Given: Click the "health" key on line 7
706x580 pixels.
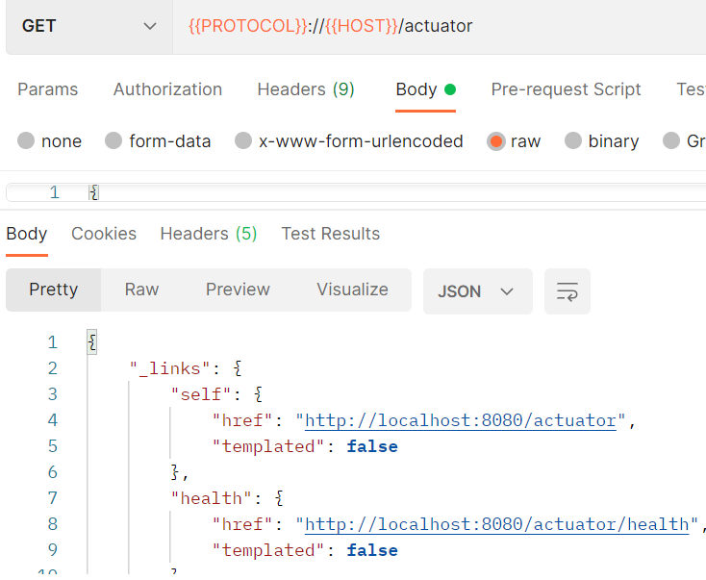Looking at the screenshot, I should click(212, 498).
